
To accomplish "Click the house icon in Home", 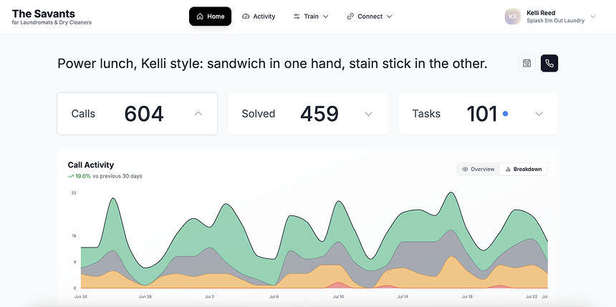I will click(200, 16).
